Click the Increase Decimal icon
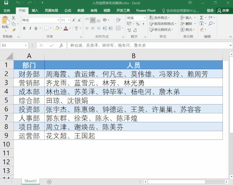The image size is (233, 185). [129, 30]
